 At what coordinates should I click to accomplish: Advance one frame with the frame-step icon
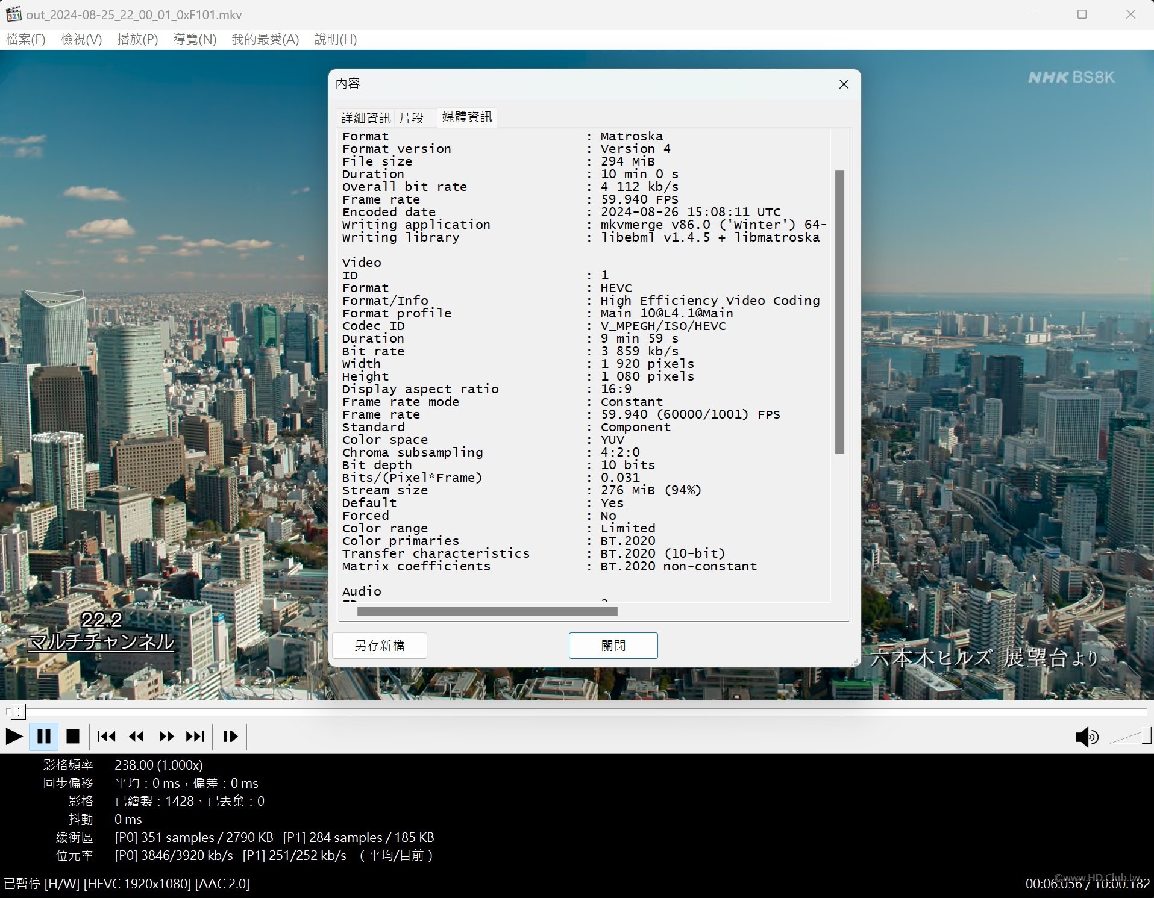pos(230,736)
